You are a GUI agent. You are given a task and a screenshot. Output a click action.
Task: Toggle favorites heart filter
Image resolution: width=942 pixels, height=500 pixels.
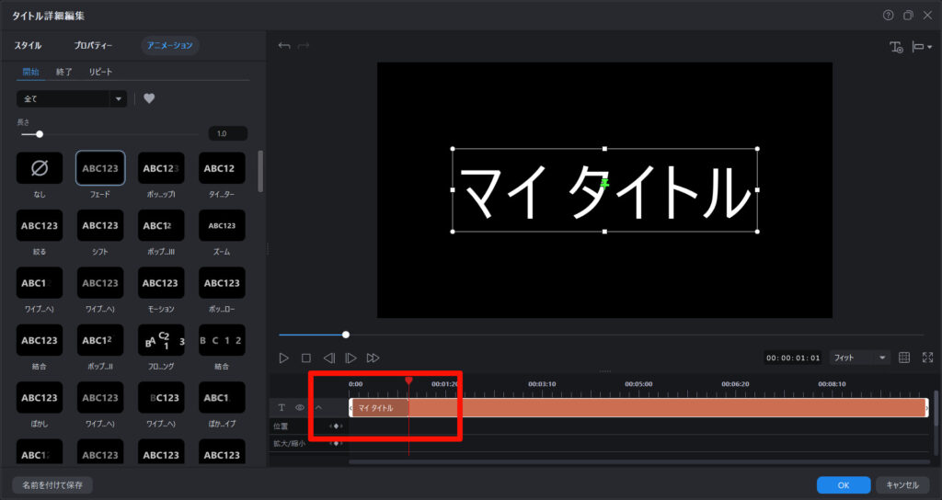[149, 99]
